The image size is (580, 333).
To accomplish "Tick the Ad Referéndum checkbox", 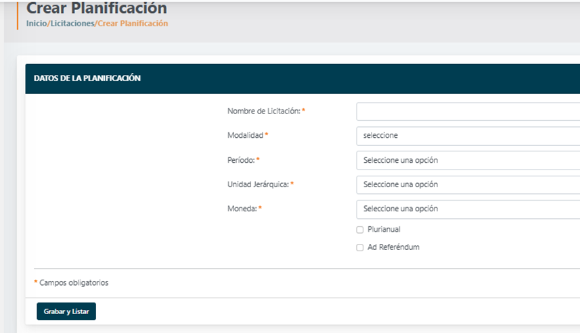I will [x=360, y=247].
